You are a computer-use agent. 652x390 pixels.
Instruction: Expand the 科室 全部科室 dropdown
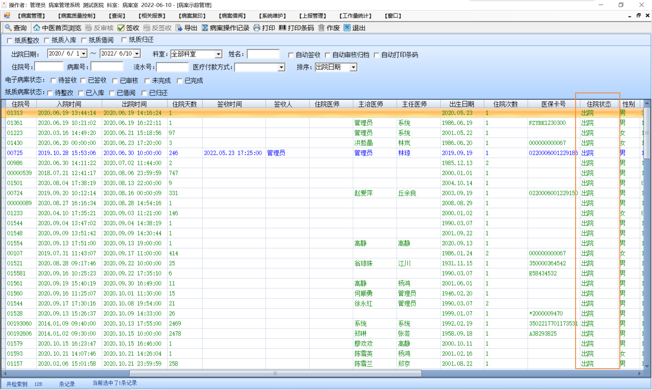(x=218, y=54)
